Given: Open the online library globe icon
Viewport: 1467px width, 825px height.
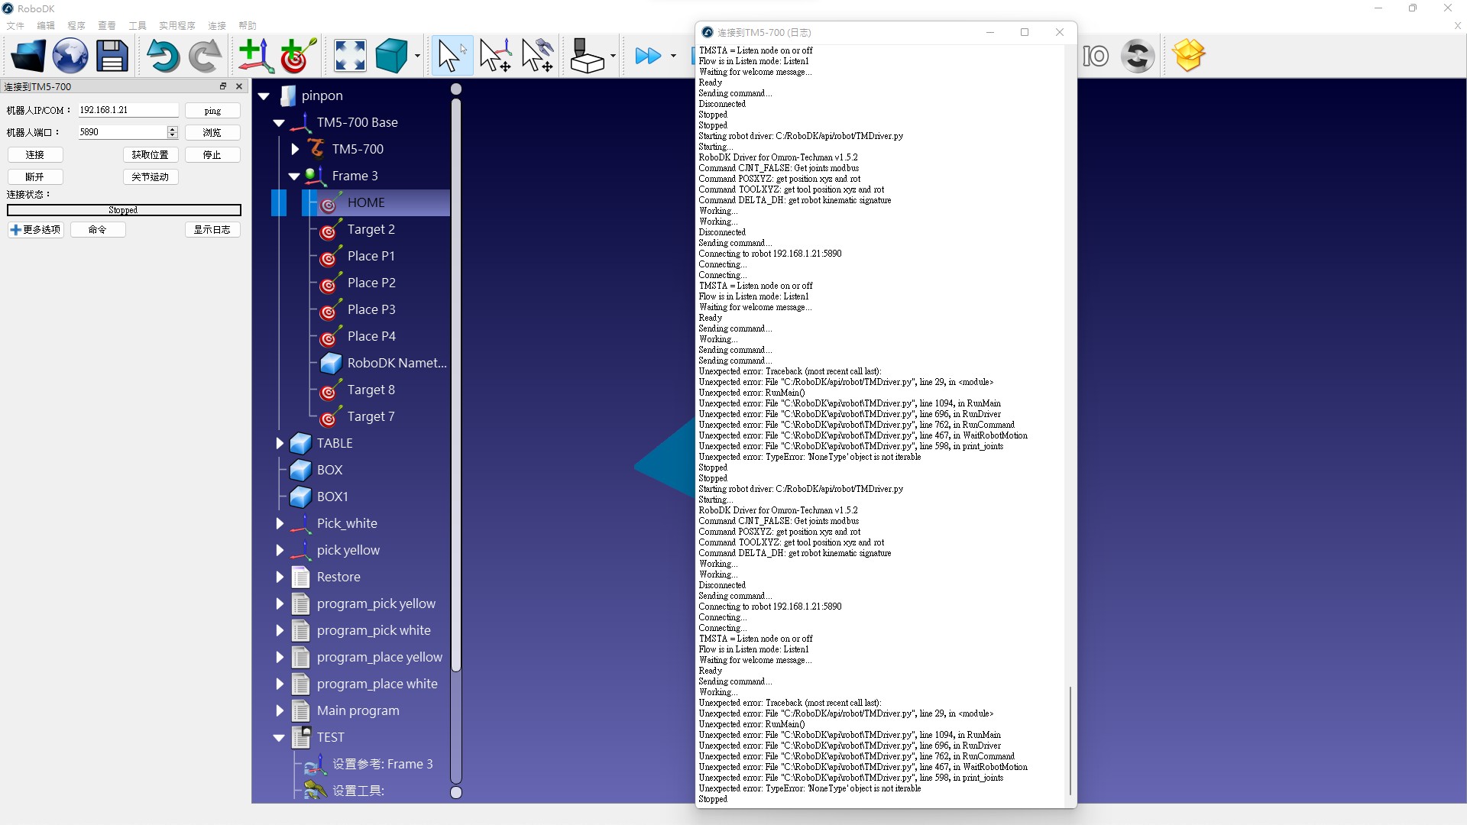Looking at the screenshot, I should click(70, 56).
